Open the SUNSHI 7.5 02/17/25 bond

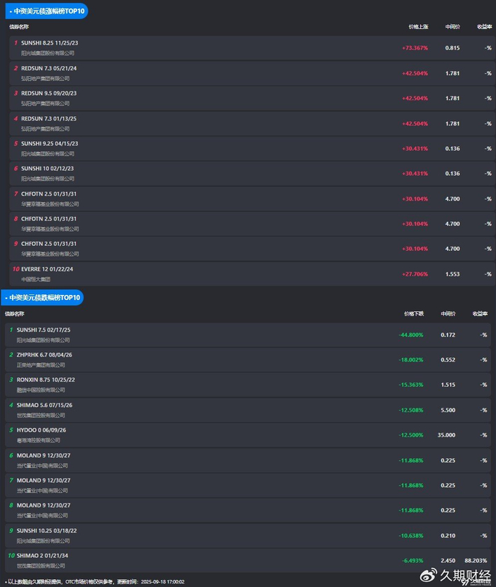[43, 330]
